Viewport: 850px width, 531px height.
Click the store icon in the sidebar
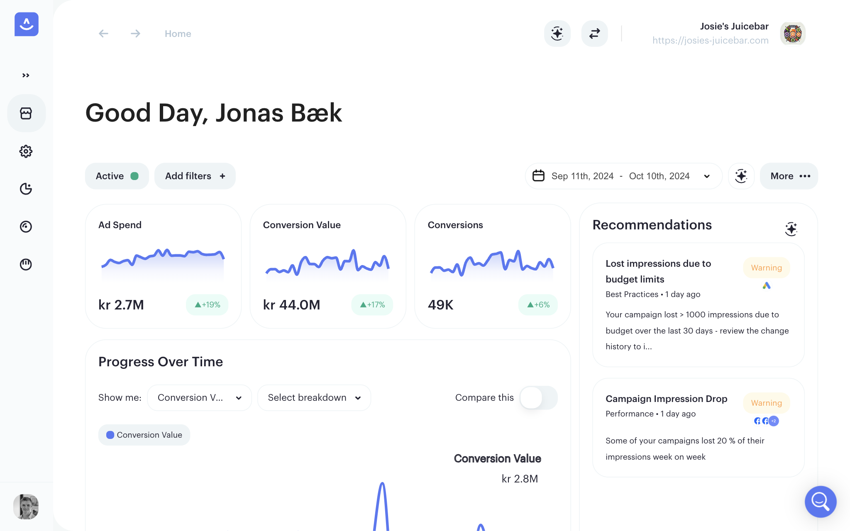26,113
